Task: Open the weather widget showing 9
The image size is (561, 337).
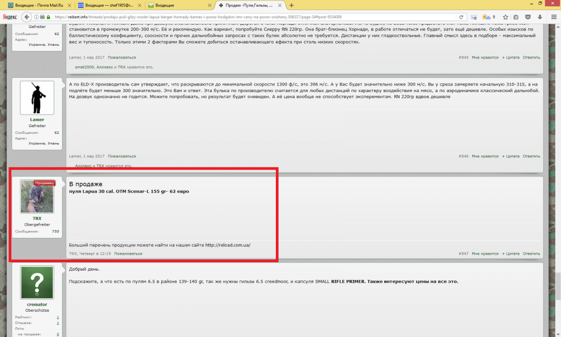Action: pos(489,17)
